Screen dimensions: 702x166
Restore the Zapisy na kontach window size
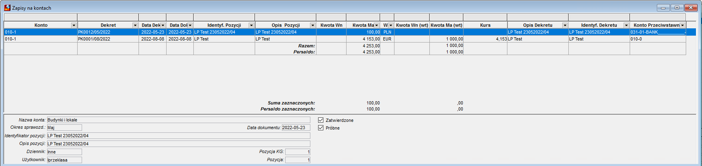click(677, 8)
